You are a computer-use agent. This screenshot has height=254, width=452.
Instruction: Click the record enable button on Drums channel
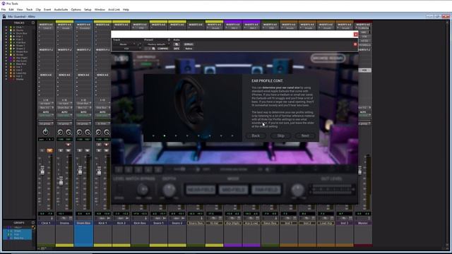coord(68,145)
